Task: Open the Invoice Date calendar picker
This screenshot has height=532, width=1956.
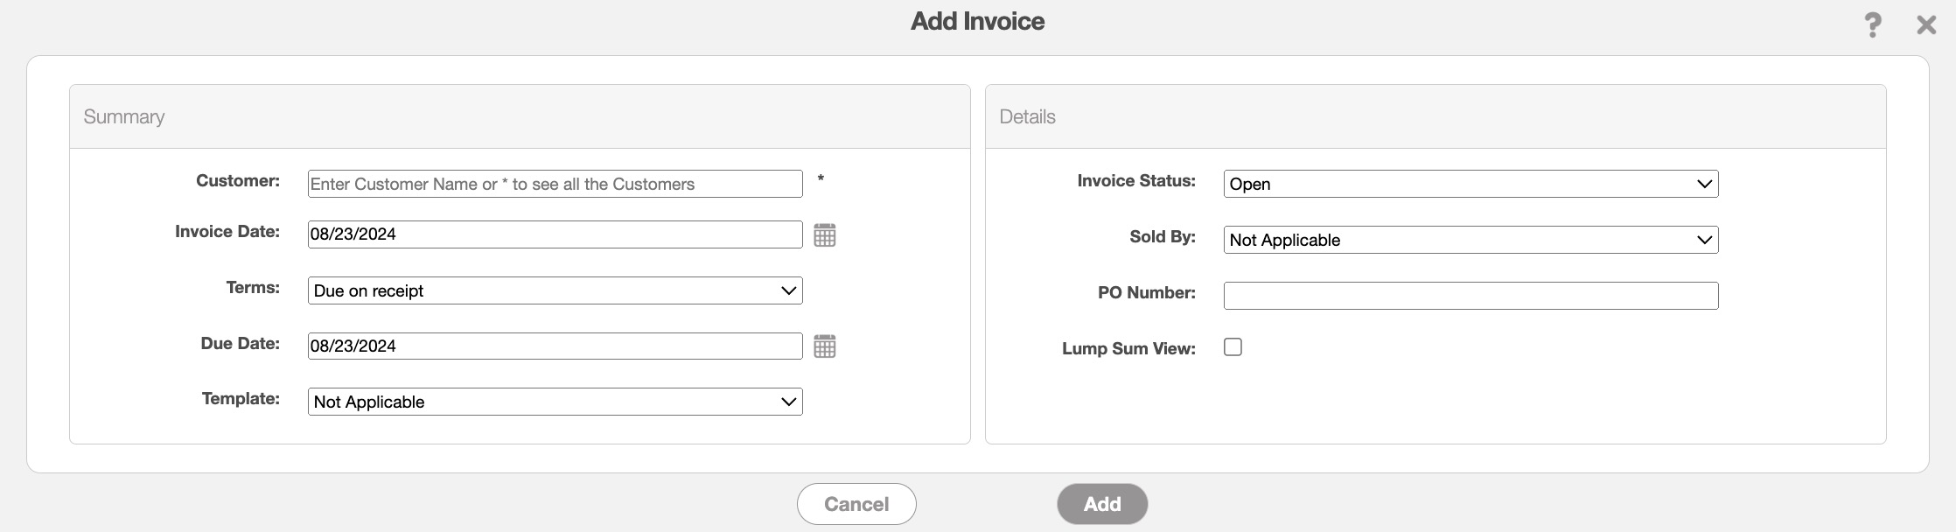Action: (824, 234)
